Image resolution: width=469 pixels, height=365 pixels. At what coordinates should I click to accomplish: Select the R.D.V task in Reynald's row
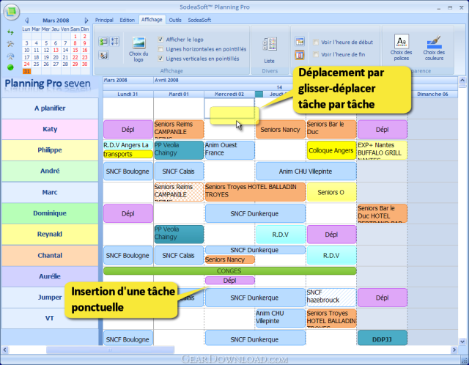[x=281, y=235]
